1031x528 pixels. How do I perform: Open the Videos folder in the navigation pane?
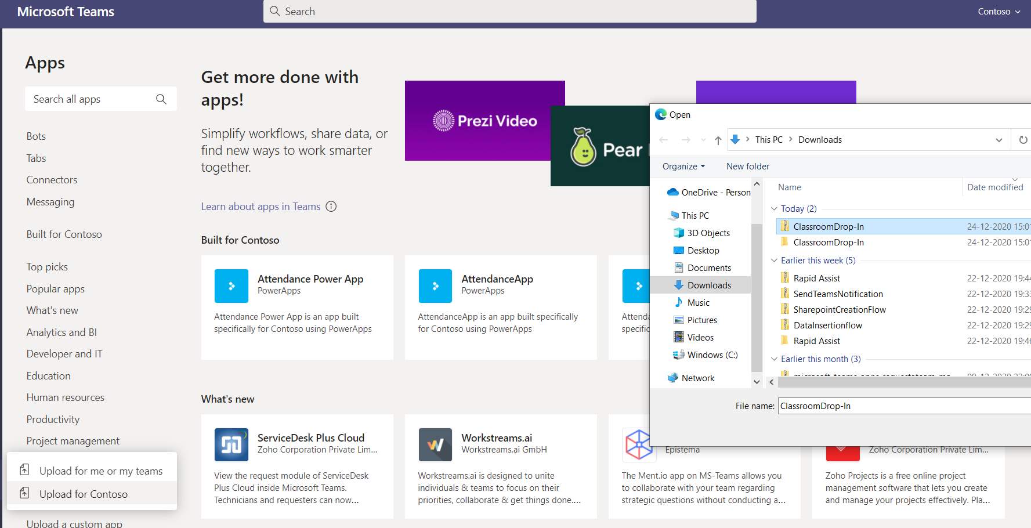[x=693, y=338]
